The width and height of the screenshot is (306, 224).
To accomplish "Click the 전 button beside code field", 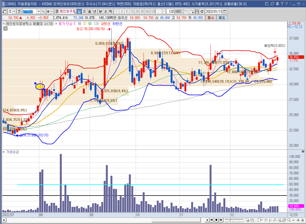I will (19, 12).
